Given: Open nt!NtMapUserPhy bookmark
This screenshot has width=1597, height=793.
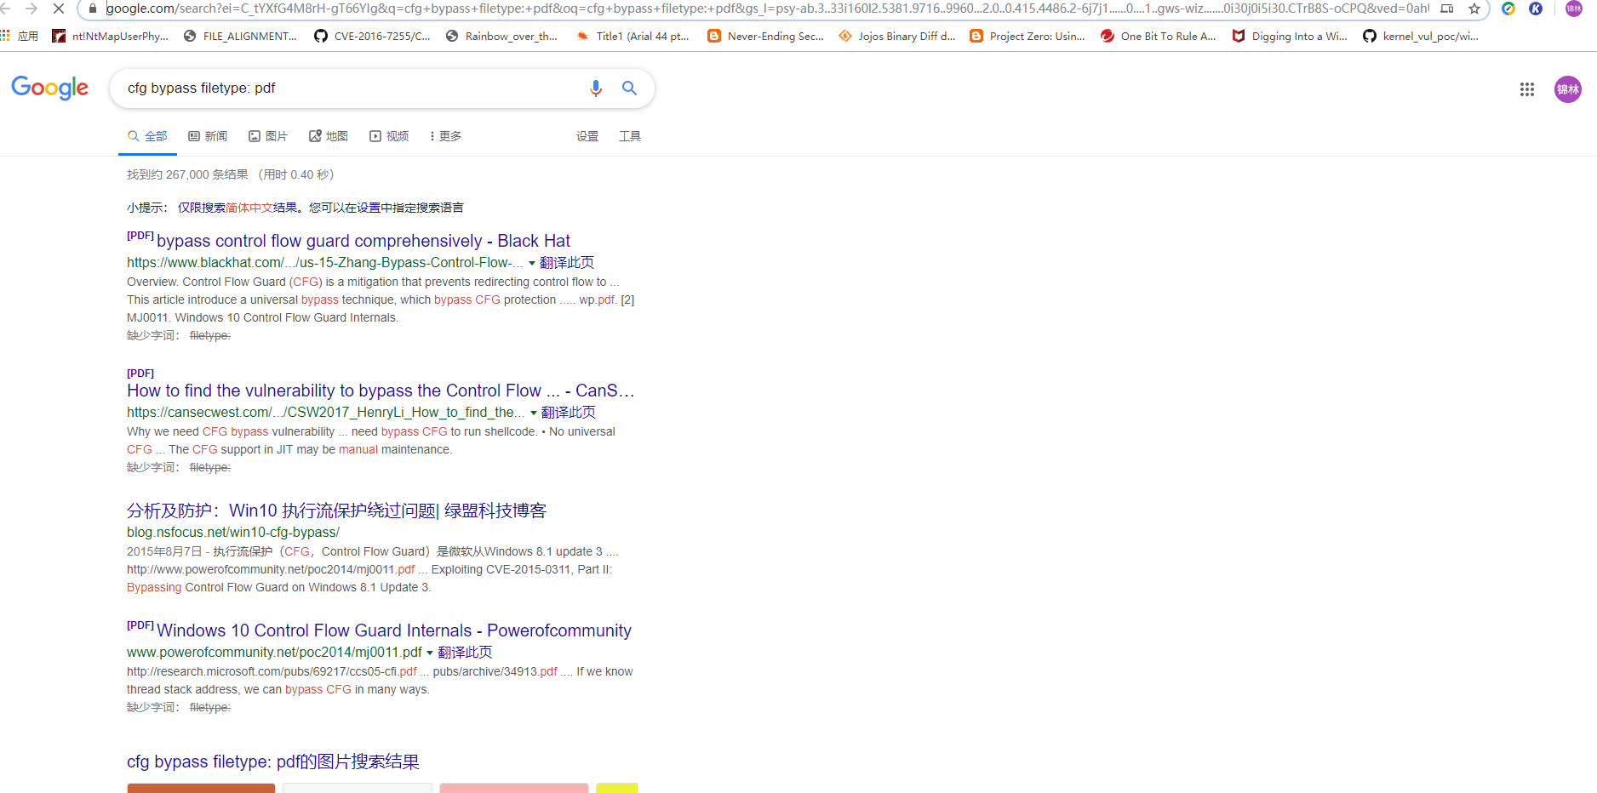Looking at the screenshot, I should point(111,36).
